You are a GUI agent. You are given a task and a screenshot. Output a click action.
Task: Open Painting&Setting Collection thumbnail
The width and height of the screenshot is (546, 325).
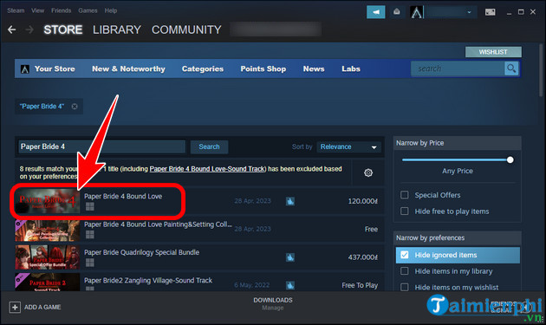(x=48, y=231)
